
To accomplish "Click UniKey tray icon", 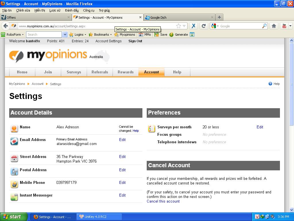I will coord(257,217).
